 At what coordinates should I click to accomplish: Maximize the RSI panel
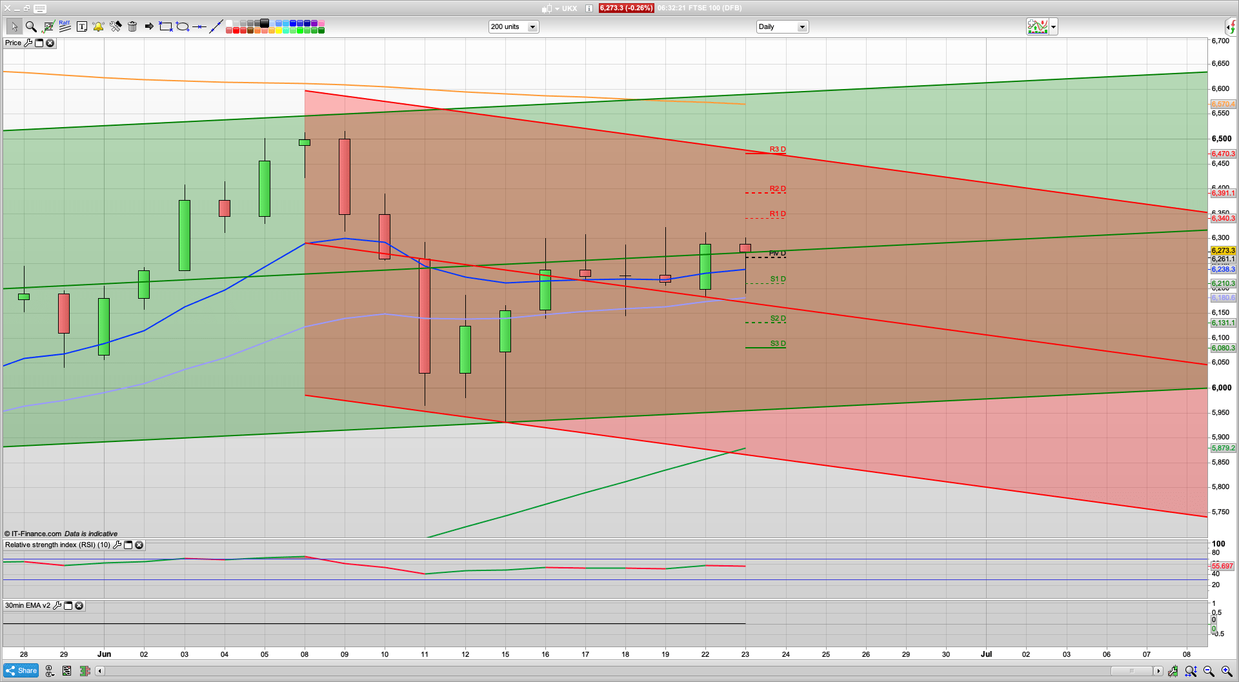[x=128, y=545]
